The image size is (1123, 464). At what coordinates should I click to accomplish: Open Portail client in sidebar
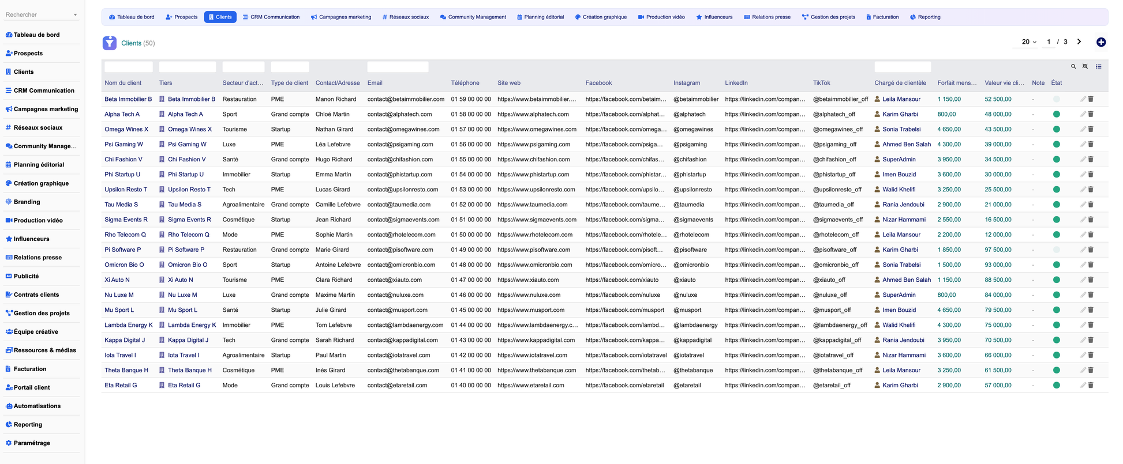click(x=32, y=387)
